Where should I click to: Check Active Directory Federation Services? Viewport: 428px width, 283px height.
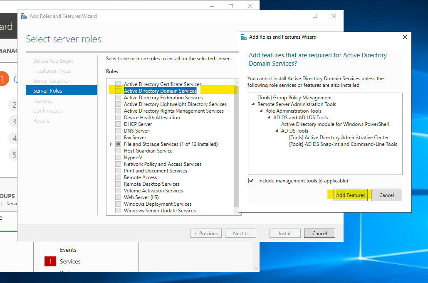click(x=118, y=97)
